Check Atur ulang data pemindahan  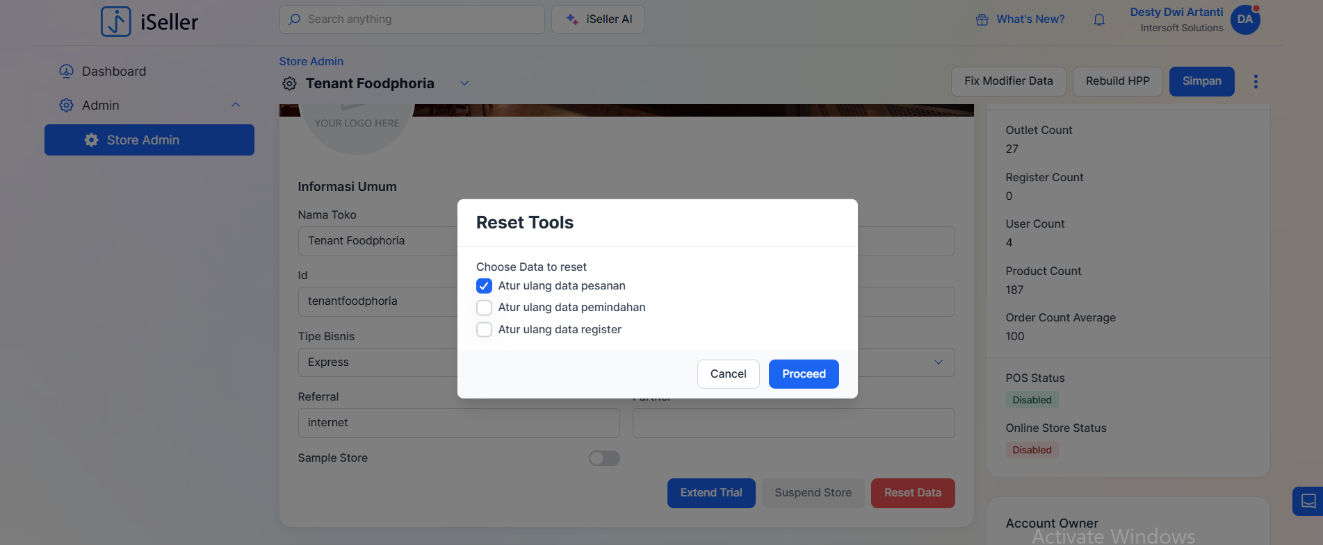click(485, 308)
